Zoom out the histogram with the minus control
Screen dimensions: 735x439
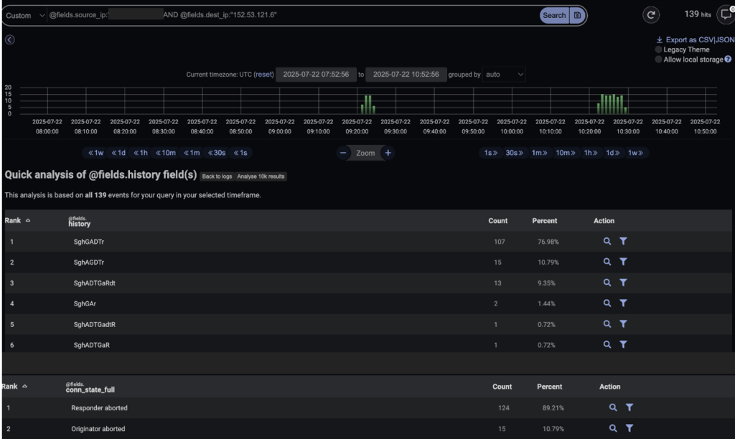(342, 153)
